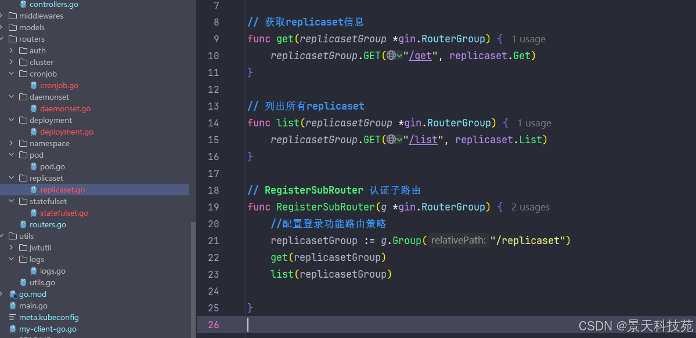The image size is (696, 338).
Task: Click the Go file icon beside statefulset.go
Action: click(34, 213)
